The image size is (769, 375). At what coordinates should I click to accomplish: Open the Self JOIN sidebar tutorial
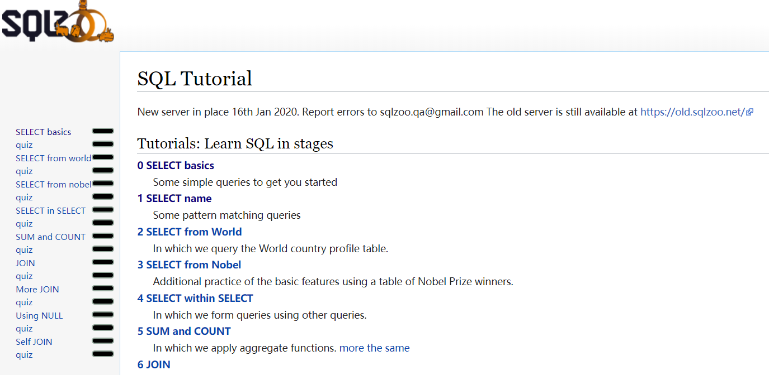[34, 342]
